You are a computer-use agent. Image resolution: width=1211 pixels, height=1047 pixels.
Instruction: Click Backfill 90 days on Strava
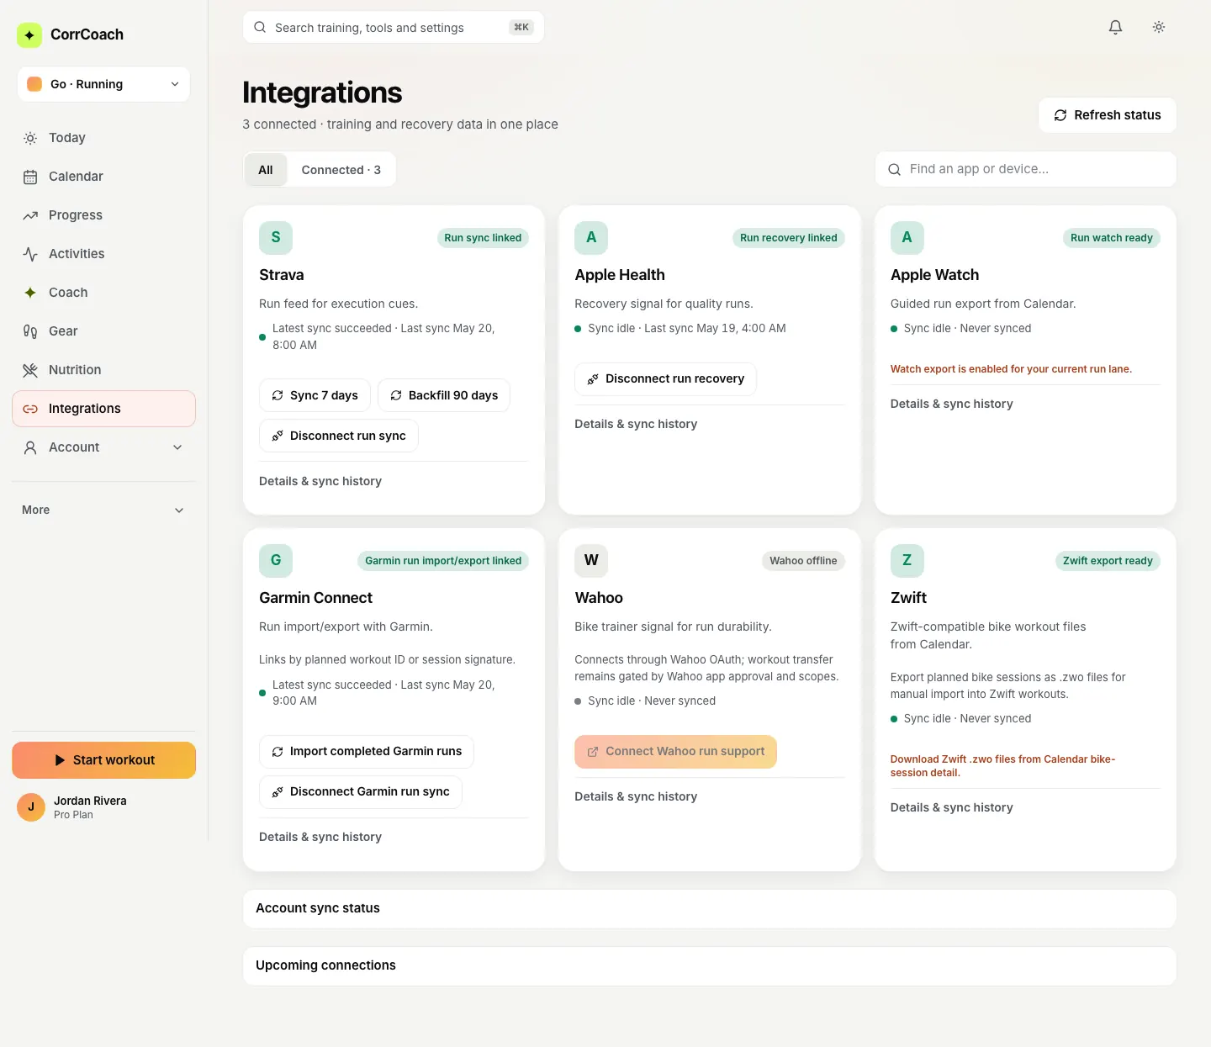coord(444,395)
